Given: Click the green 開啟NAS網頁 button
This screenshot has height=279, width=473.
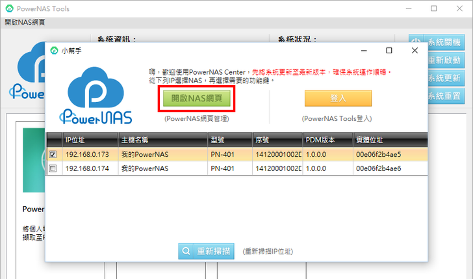Looking at the screenshot, I should point(197,98).
